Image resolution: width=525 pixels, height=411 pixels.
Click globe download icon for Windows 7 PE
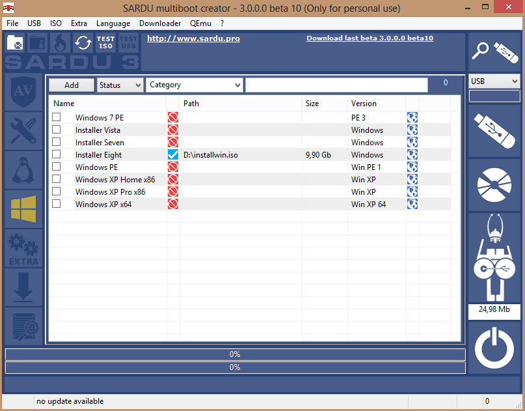(x=412, y=117)
